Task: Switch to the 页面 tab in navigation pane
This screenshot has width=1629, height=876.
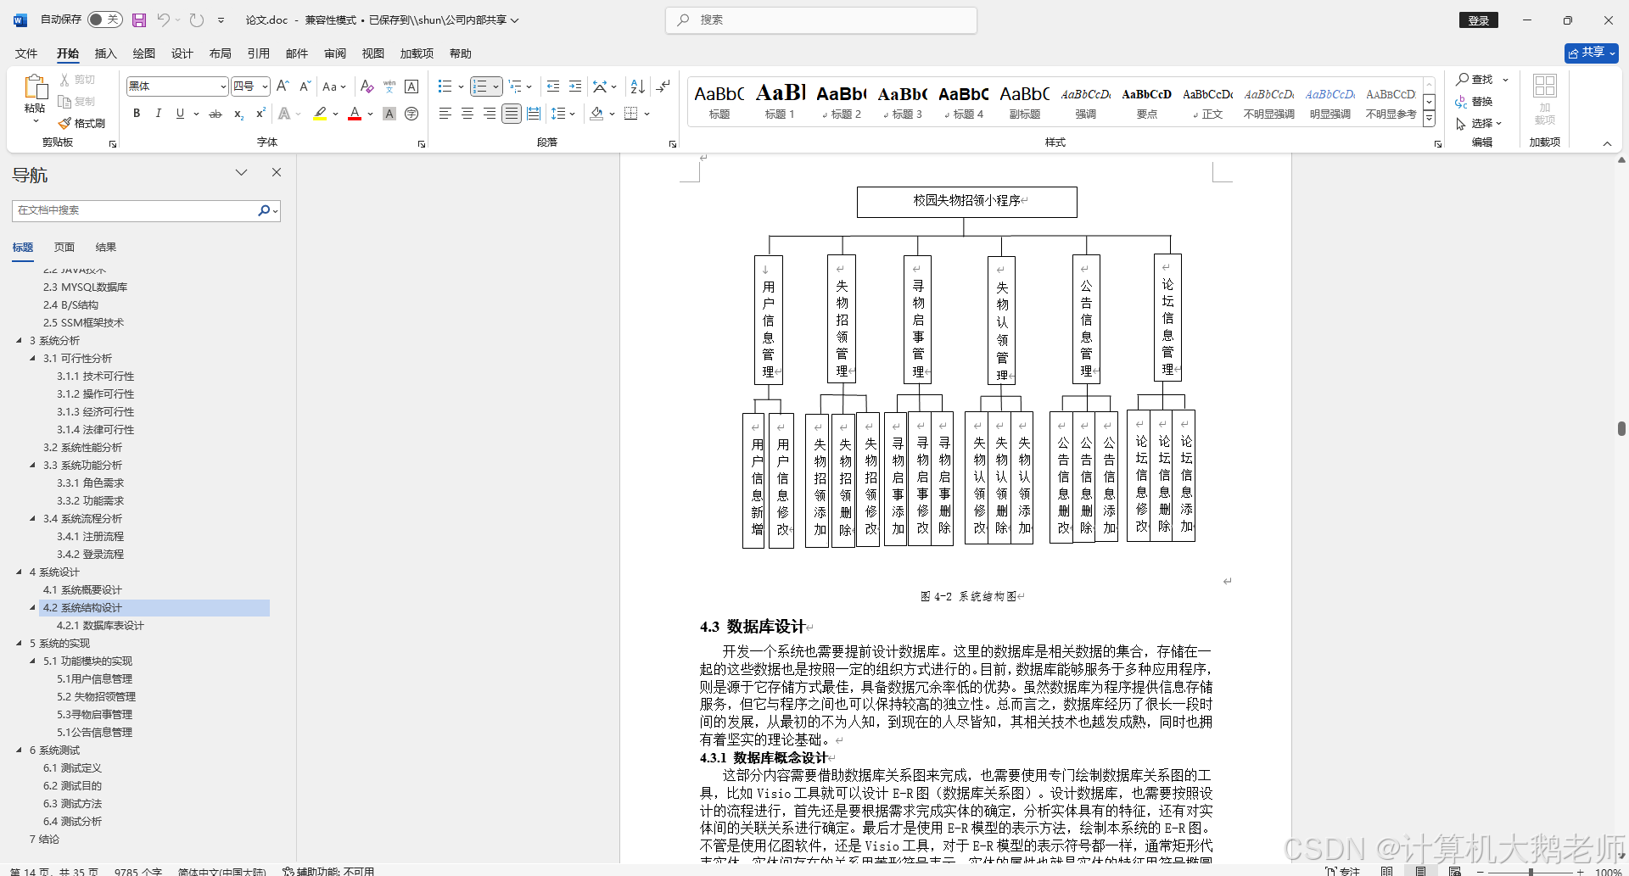Action: coord(64,247)
